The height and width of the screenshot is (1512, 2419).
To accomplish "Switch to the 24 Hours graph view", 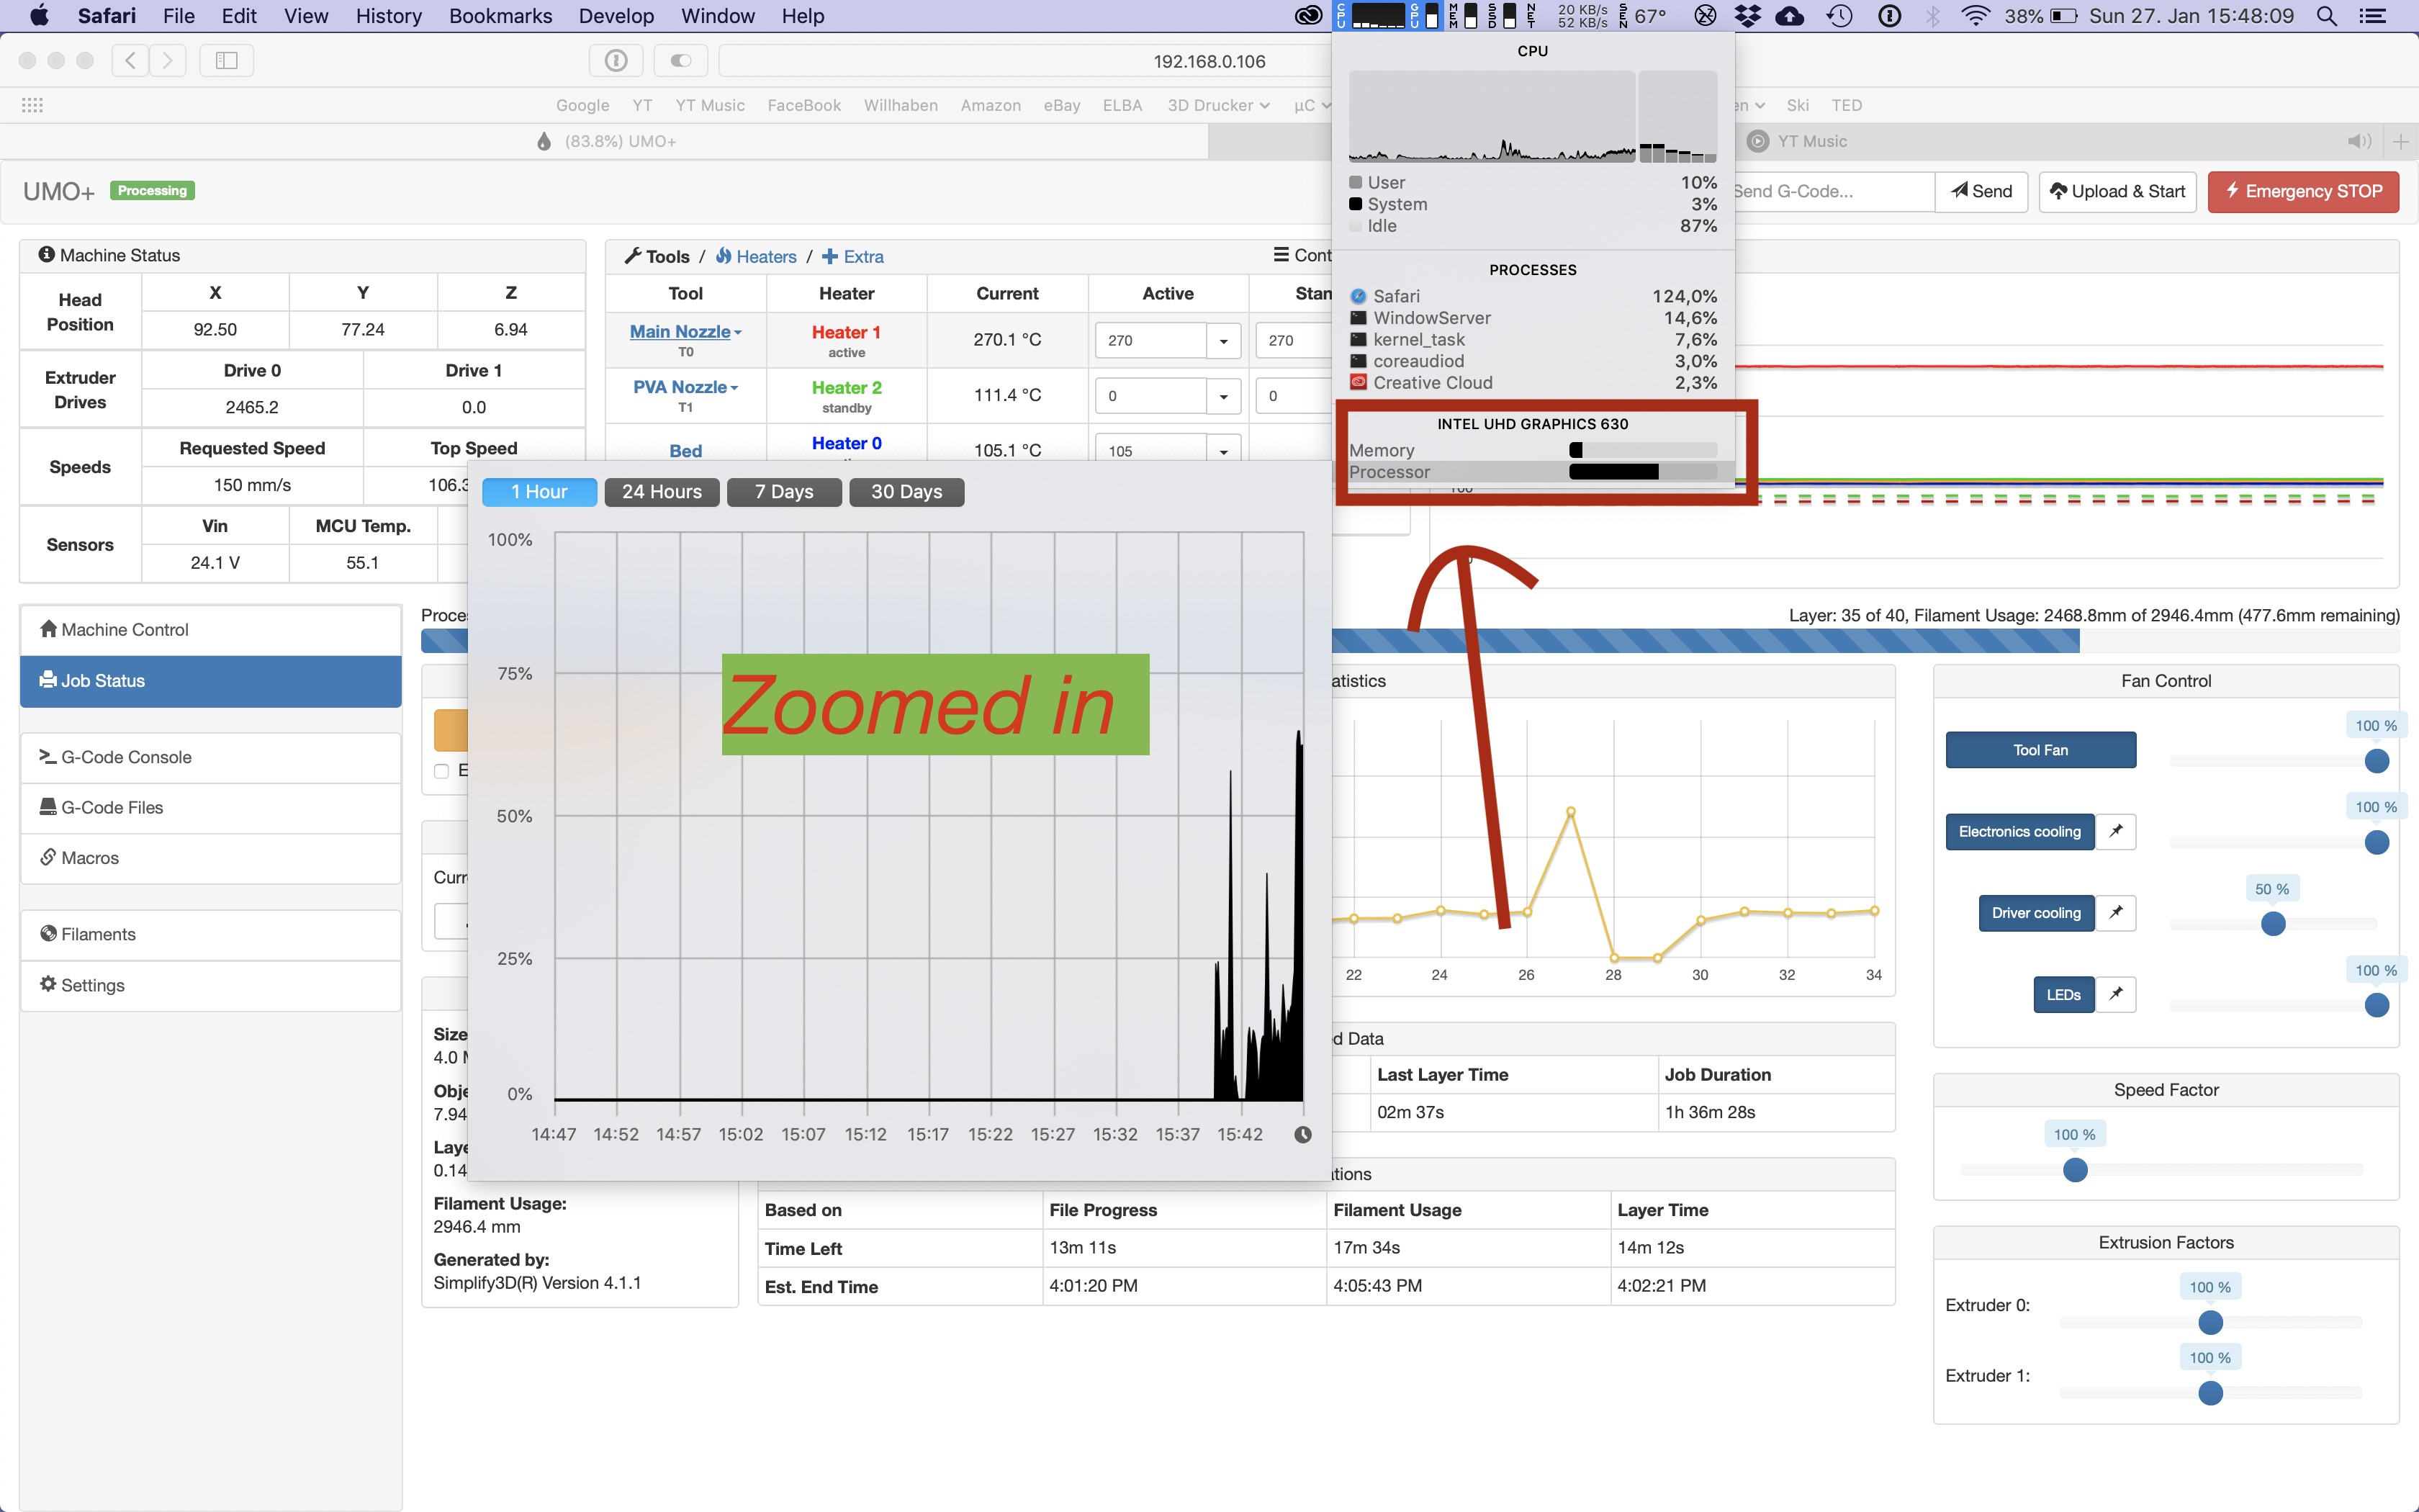I will point(662,492).
